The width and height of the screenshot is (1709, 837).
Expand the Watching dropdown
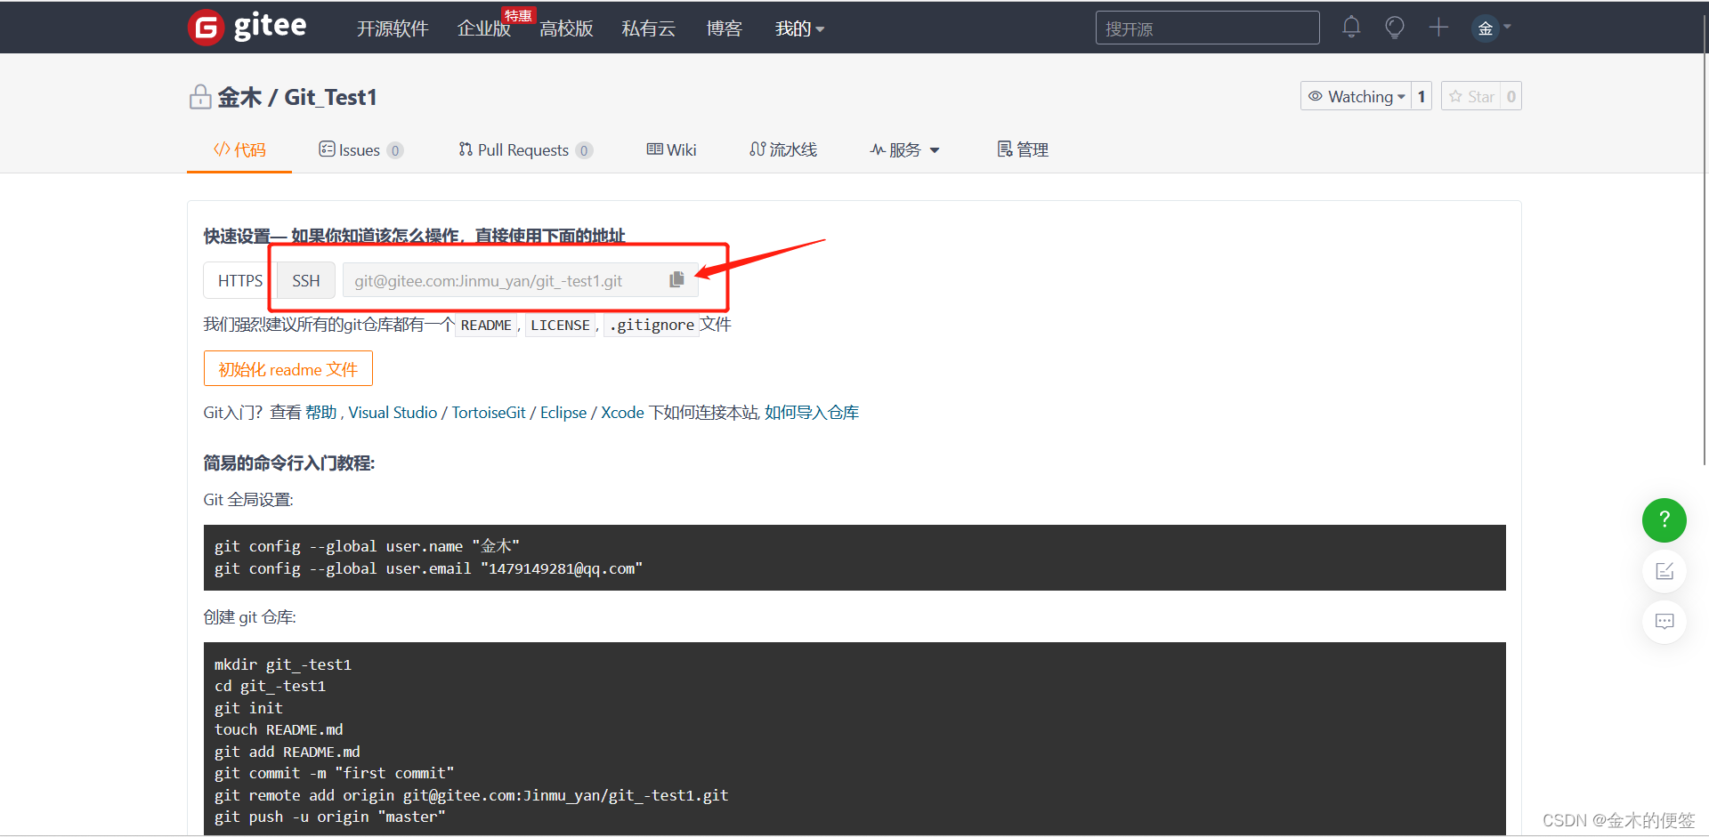click(1357, 96)
